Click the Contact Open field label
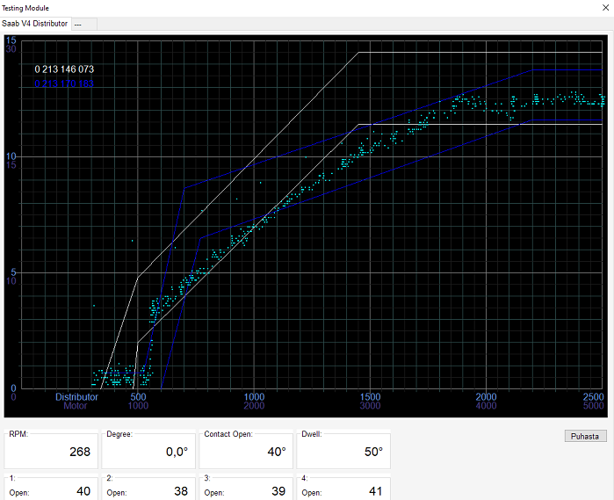614x500 pixels. pos(228,434)
